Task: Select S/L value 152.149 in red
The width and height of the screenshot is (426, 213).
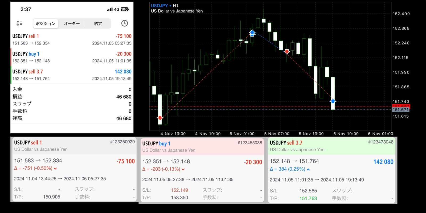Action: coord(179,190)
